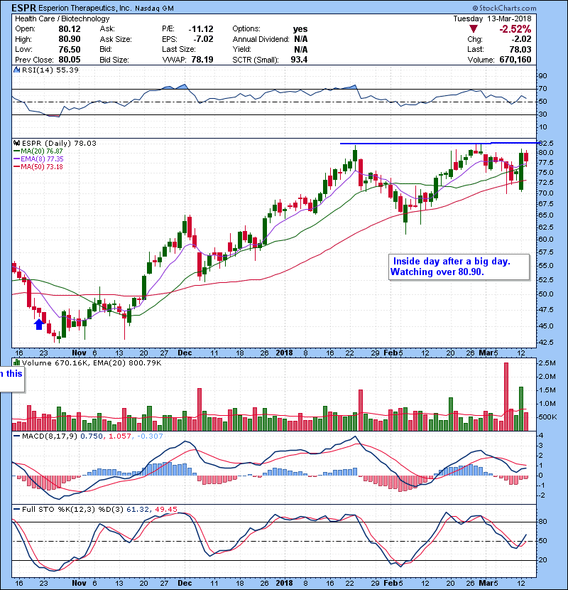Click the Inside day after a big day note
Screen dimensions: 568x590
point(459,267)
